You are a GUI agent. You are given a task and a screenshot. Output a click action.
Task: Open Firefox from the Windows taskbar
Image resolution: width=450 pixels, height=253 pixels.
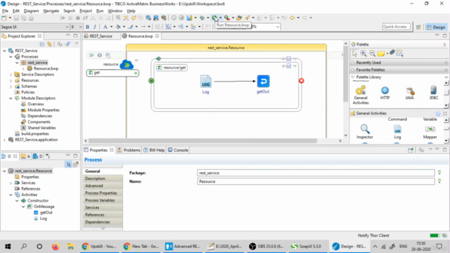(56, 247)
